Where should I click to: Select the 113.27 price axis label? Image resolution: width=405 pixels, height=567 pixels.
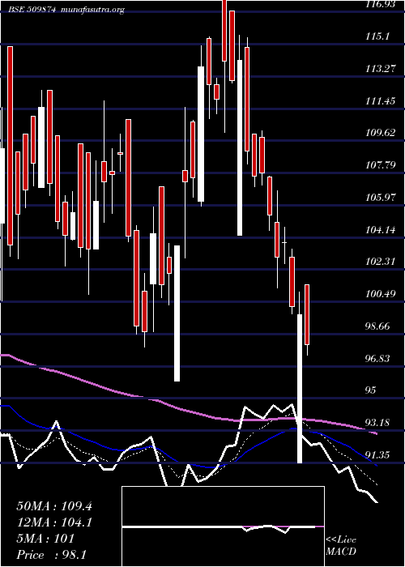point(381,68)
